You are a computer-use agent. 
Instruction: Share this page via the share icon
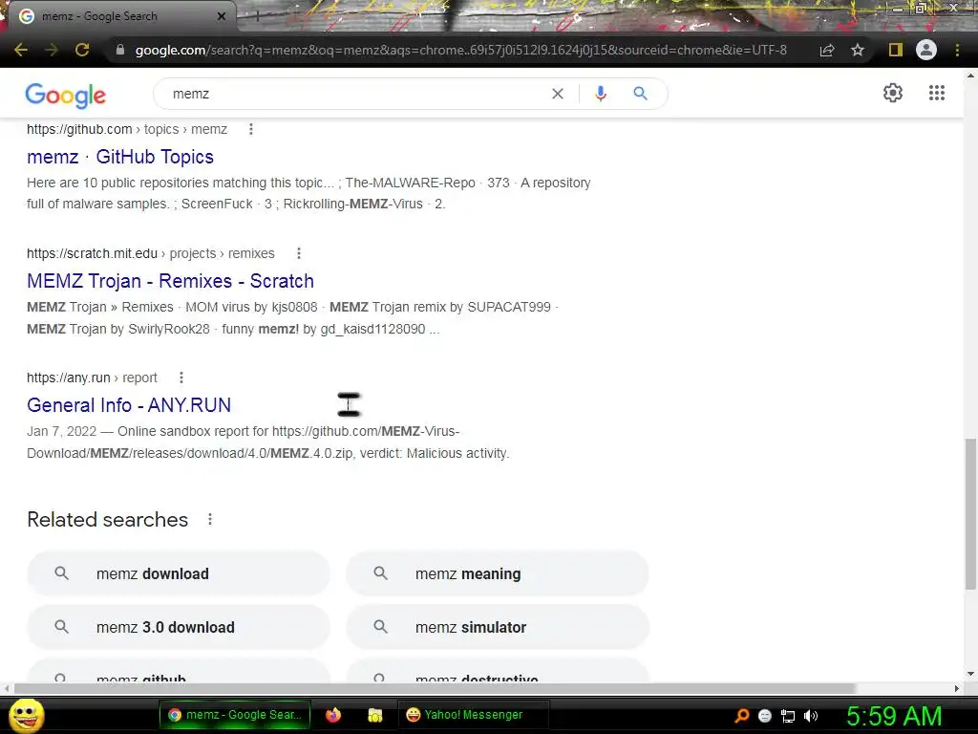coord(827,50)
